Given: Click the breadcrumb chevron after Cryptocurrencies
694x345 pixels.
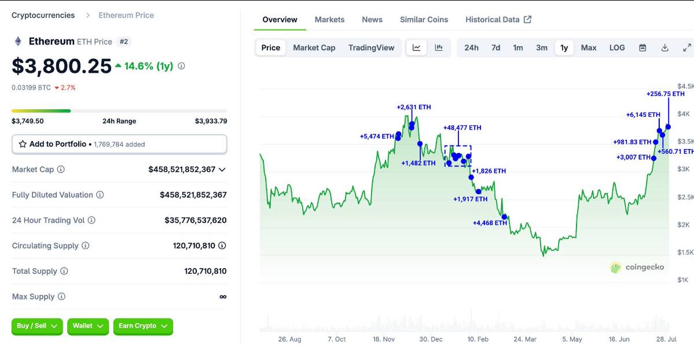Looking at the screenshot, I should (87, 16).
